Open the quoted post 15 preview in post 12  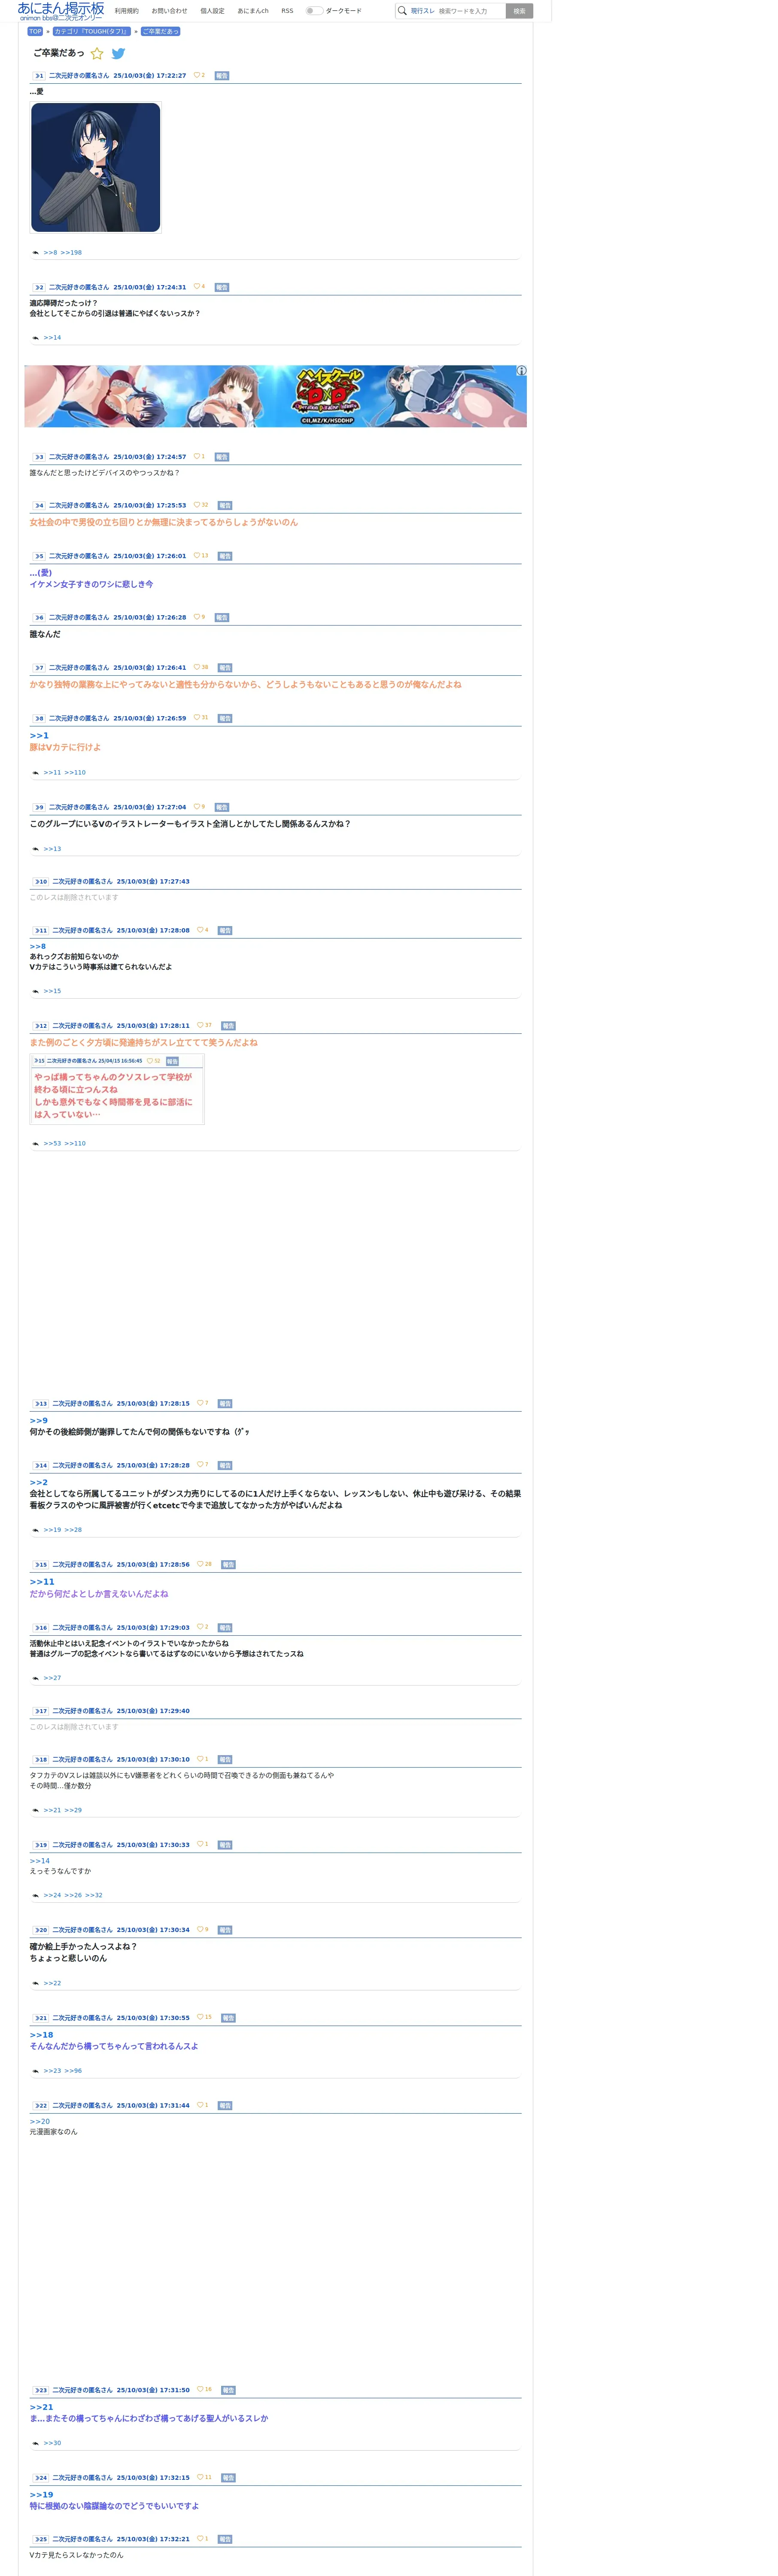[116, 1089]
